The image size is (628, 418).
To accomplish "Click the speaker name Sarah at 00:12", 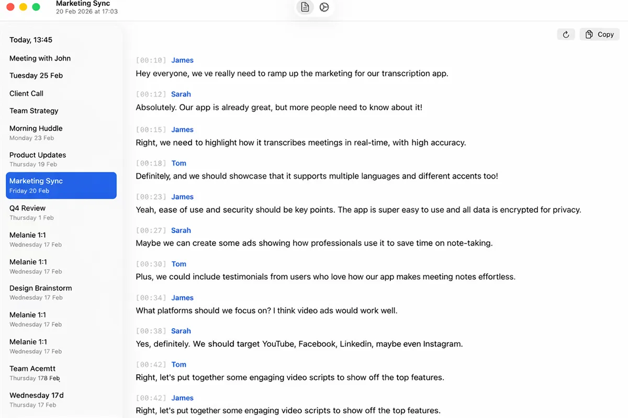I will coord(181,94).
